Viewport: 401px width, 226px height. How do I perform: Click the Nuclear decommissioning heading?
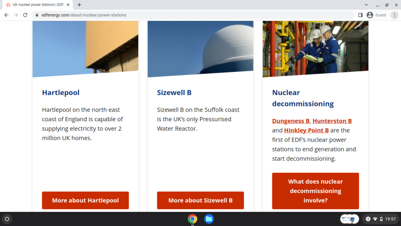303,98
